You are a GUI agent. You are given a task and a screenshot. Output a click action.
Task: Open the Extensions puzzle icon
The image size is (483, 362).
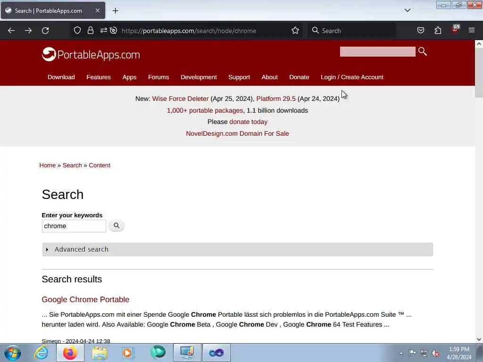pyautogui.click(x=438, y=31)
